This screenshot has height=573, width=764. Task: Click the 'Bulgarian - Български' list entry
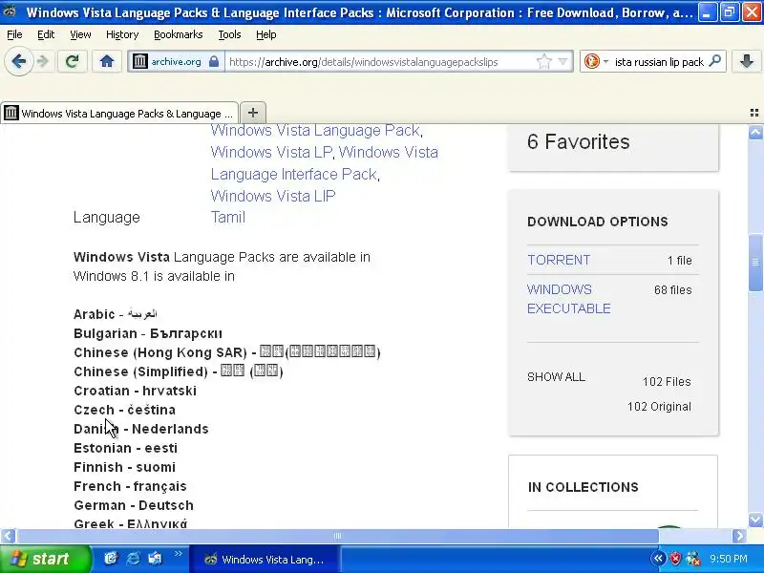(x=148, y=333)
